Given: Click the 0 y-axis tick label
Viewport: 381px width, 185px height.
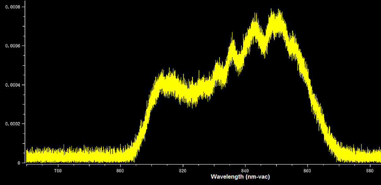Looking at the screenshot, I should click(19, 163).
